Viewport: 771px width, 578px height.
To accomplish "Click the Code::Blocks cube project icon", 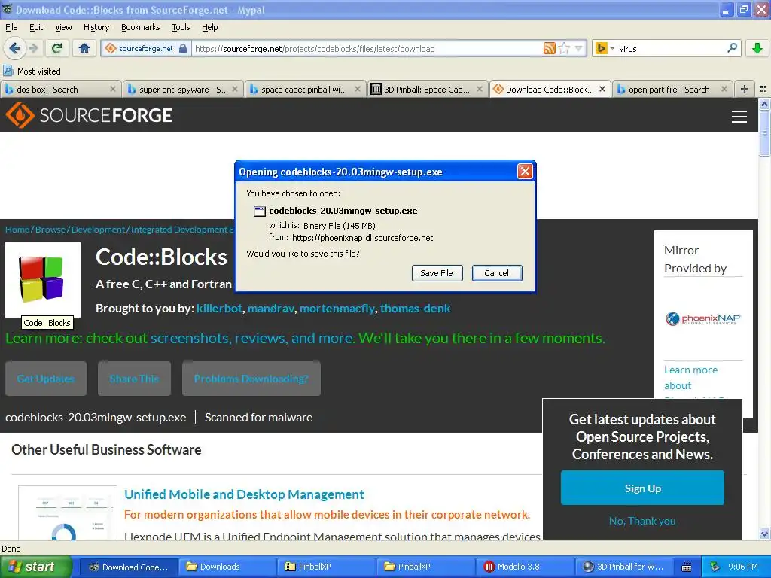I will (x=43, y=279).
